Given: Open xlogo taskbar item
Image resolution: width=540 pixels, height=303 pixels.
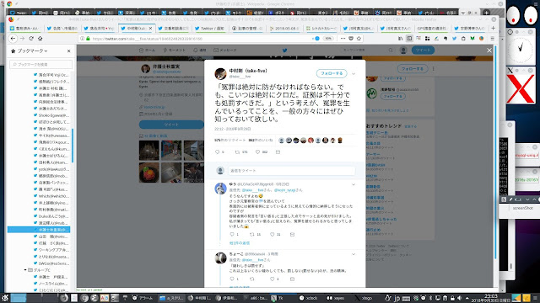Looking at the screenshot, I should 364,298.
